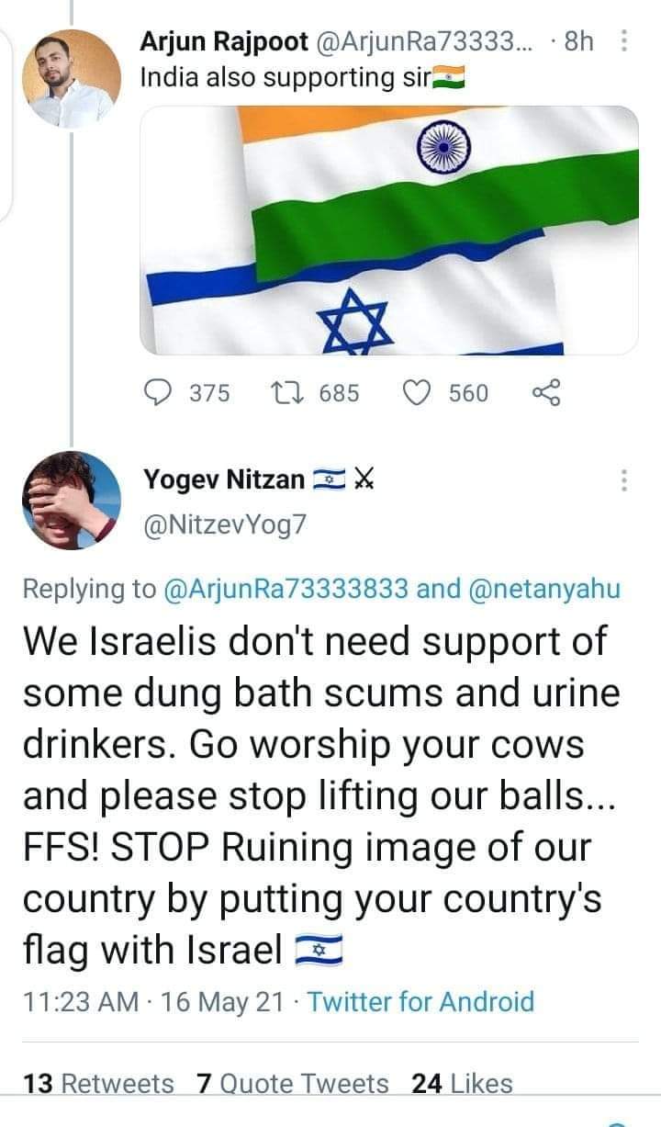Tap the 8h timestamp on Arjun's tweet

click(x=577, y=41)
